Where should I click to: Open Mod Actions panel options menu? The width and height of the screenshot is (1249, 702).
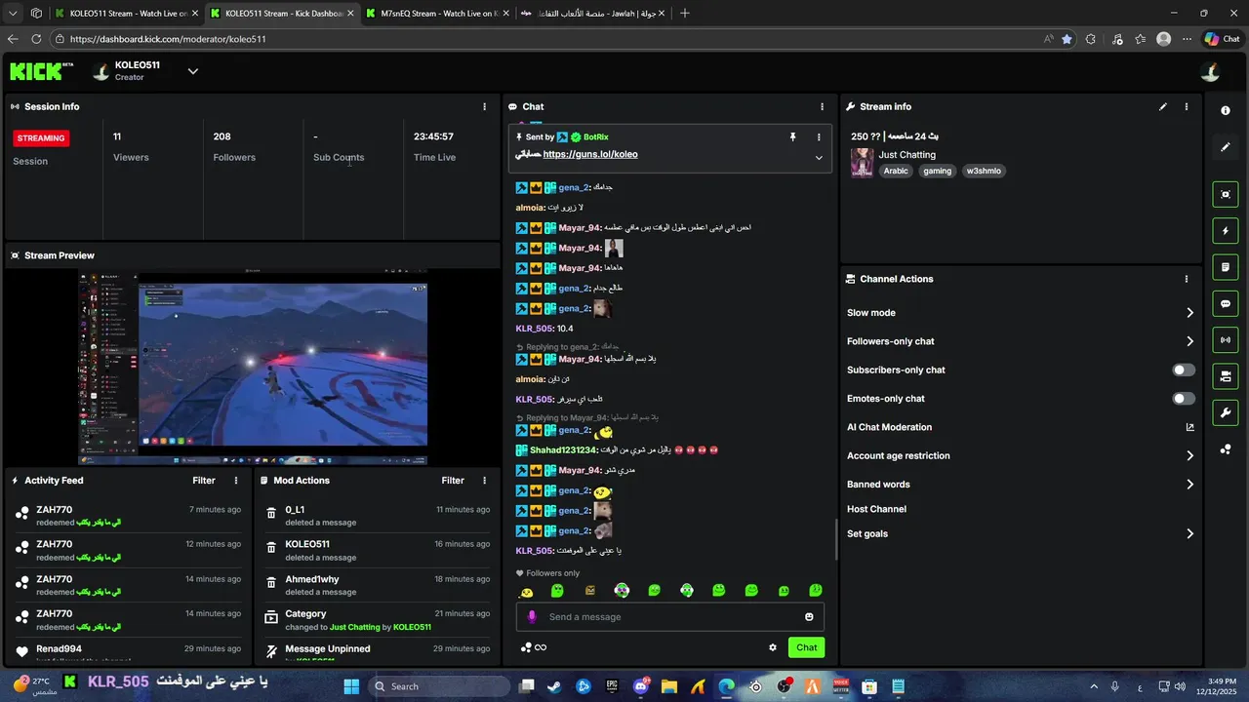click(x=485, y=480)
